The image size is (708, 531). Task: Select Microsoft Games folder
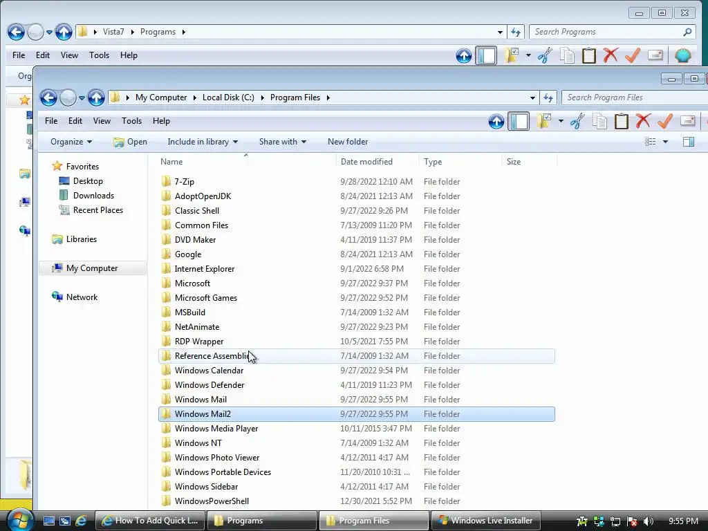(x=205, y=298)
